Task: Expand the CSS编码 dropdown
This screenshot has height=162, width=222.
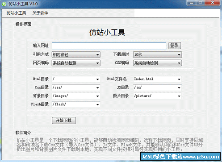Action: pyautogui.click(x=157, y=63)
